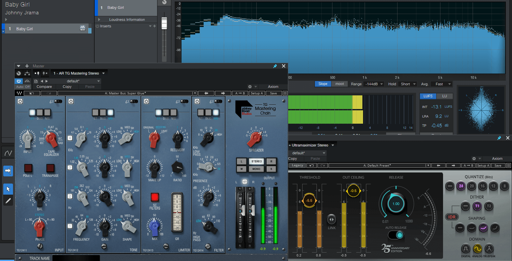Copy A to B in TG Mastering toolbar
This screenshot has height=261, width=512.
pos(240,93)
